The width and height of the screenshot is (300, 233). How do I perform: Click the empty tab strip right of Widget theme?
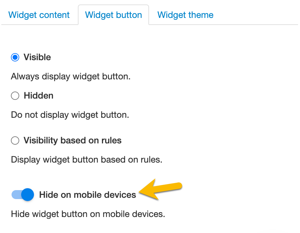[x=256, y=15]
